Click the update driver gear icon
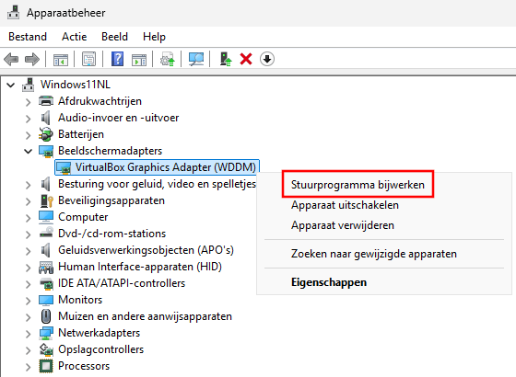Viewport: 516px width, 377px height. pos(168,60)
